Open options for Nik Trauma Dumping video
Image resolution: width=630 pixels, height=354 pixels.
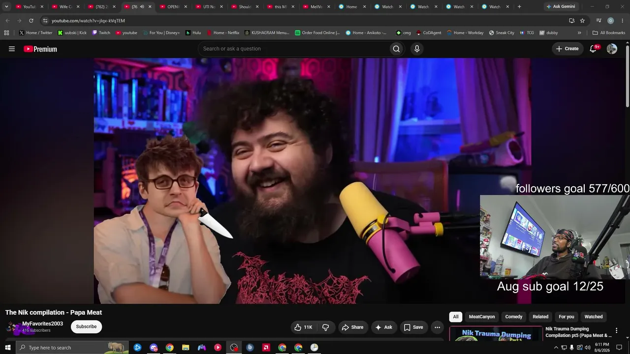[616, 331]
